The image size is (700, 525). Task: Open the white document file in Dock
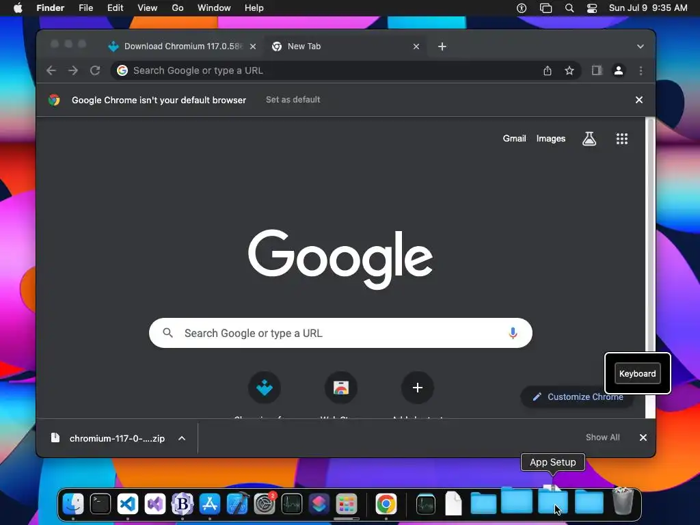[x=453, y=503]
